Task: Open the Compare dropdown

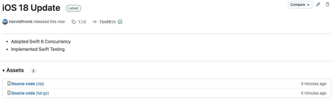Action: pos(300,5)
